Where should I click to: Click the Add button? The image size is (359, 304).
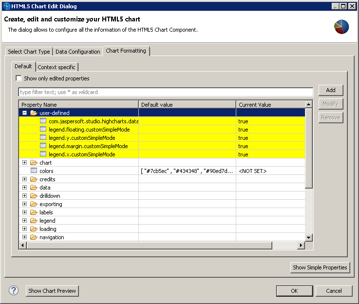point(331,90)
